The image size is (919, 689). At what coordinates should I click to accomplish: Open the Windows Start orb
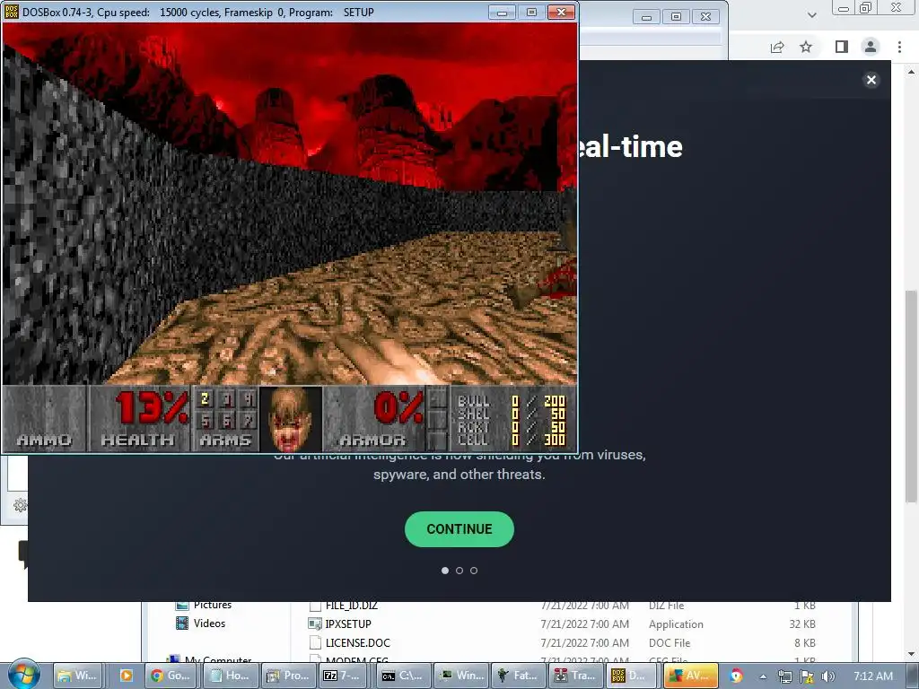pos(23,675)
